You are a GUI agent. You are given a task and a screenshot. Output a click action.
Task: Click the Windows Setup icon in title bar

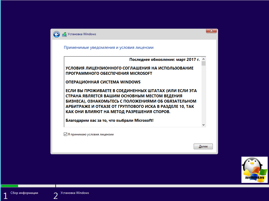pyautogui.click(x=64, y=34)
